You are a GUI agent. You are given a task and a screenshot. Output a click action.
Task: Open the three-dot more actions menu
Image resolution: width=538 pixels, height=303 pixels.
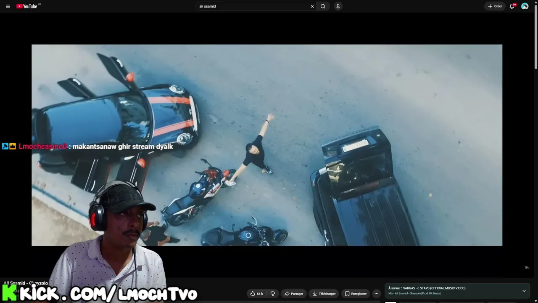coord(377,294)
